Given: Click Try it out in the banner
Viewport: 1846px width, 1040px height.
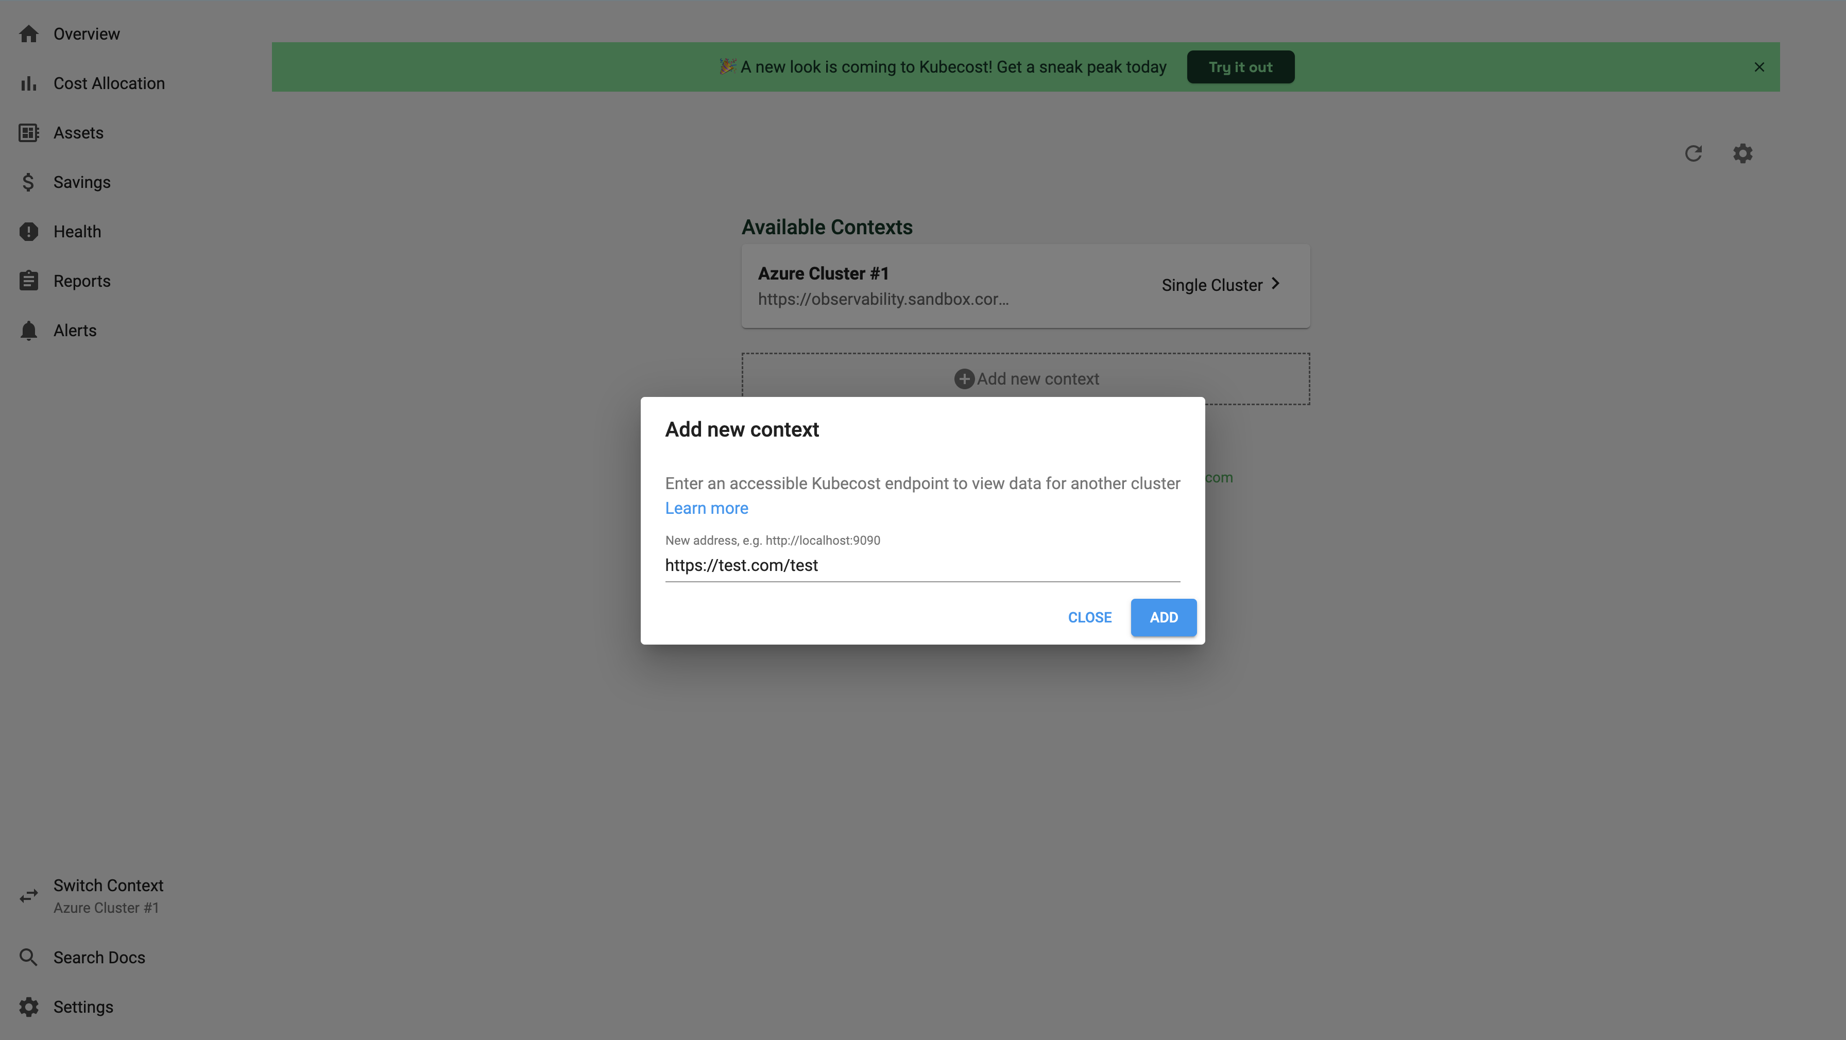Looking at the screenshot, I should coord(1240,66).
